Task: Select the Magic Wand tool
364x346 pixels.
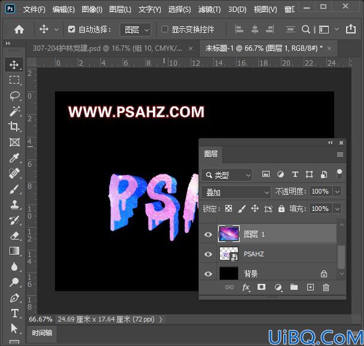Action: pyautogui.click(x=14, y=111)
